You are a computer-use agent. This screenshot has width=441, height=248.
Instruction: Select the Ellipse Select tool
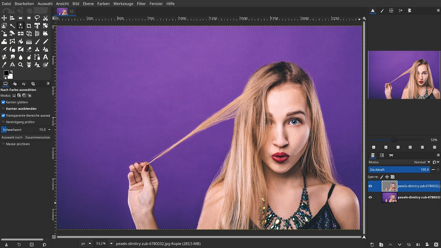[x=29, y=18]
